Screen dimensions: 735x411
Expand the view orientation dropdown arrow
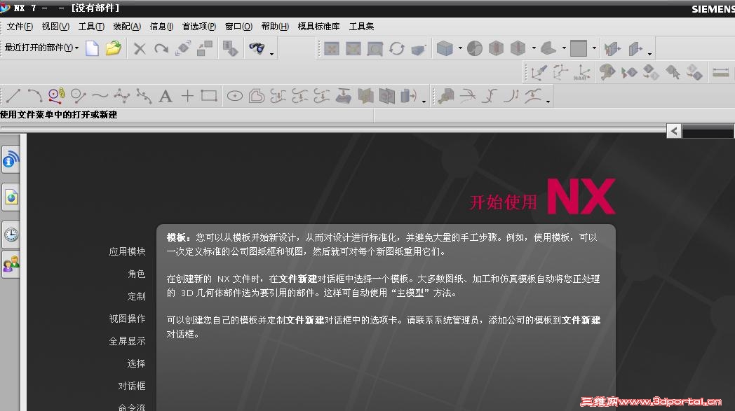(x=564, y=48)
